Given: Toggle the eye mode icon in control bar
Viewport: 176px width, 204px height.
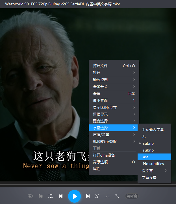Looking at the screenshot, I should 30,196.
